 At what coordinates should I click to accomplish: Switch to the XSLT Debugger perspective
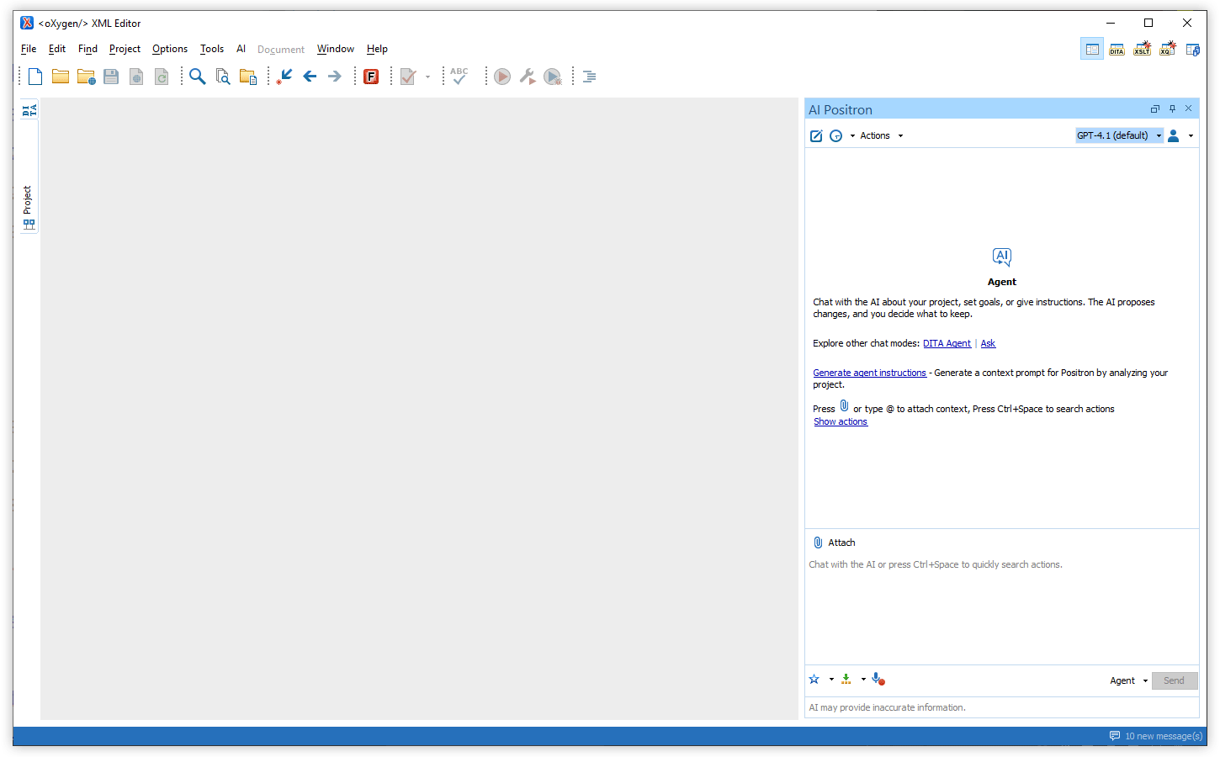(1142, 50)
